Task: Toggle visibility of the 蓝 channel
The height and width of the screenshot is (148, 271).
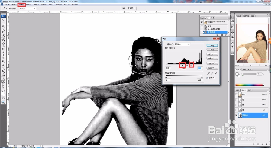Action: pos(236,110)
